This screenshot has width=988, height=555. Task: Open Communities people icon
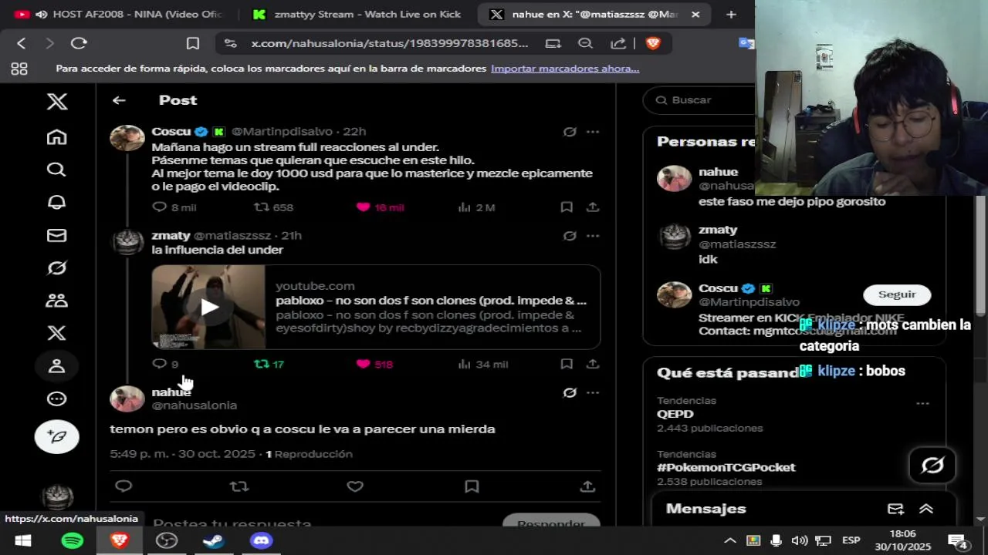56,300
